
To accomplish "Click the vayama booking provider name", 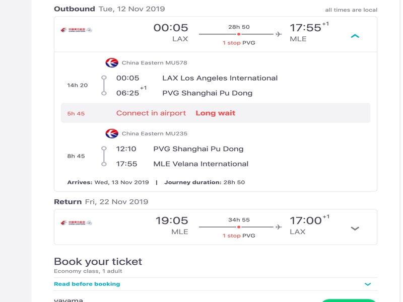I will (69, 299).
